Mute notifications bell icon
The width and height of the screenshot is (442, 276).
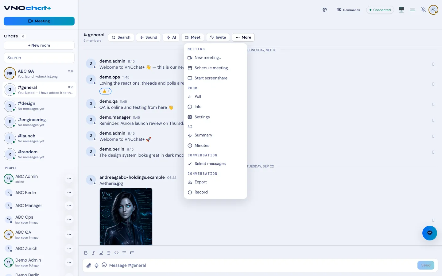point(423,10)
